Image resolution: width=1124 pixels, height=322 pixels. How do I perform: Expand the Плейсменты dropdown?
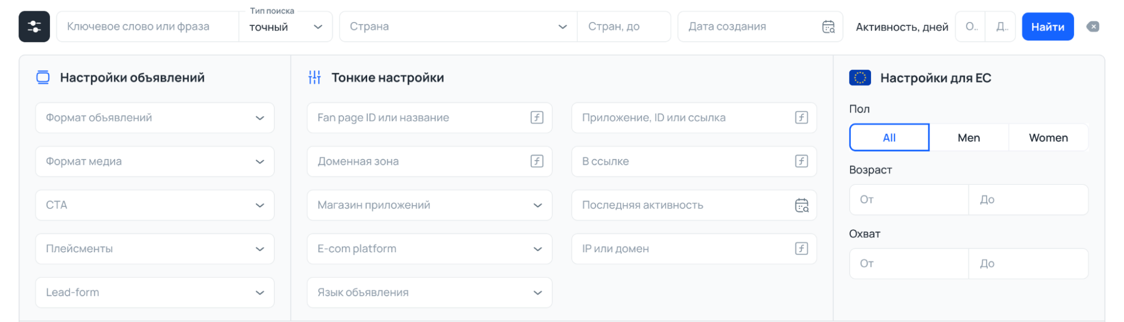point(155,248)
